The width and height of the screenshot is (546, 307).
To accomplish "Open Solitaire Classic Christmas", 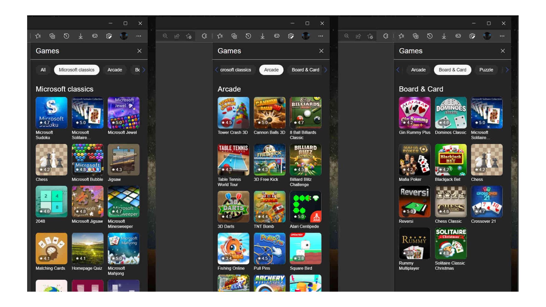I will pyautogui.click(x=450, y=244).
